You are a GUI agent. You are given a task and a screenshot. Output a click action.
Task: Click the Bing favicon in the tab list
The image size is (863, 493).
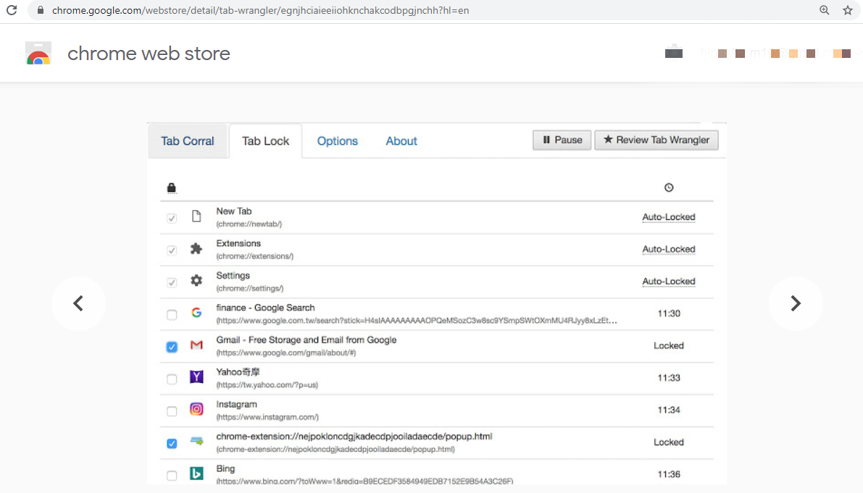click(196, 473)
